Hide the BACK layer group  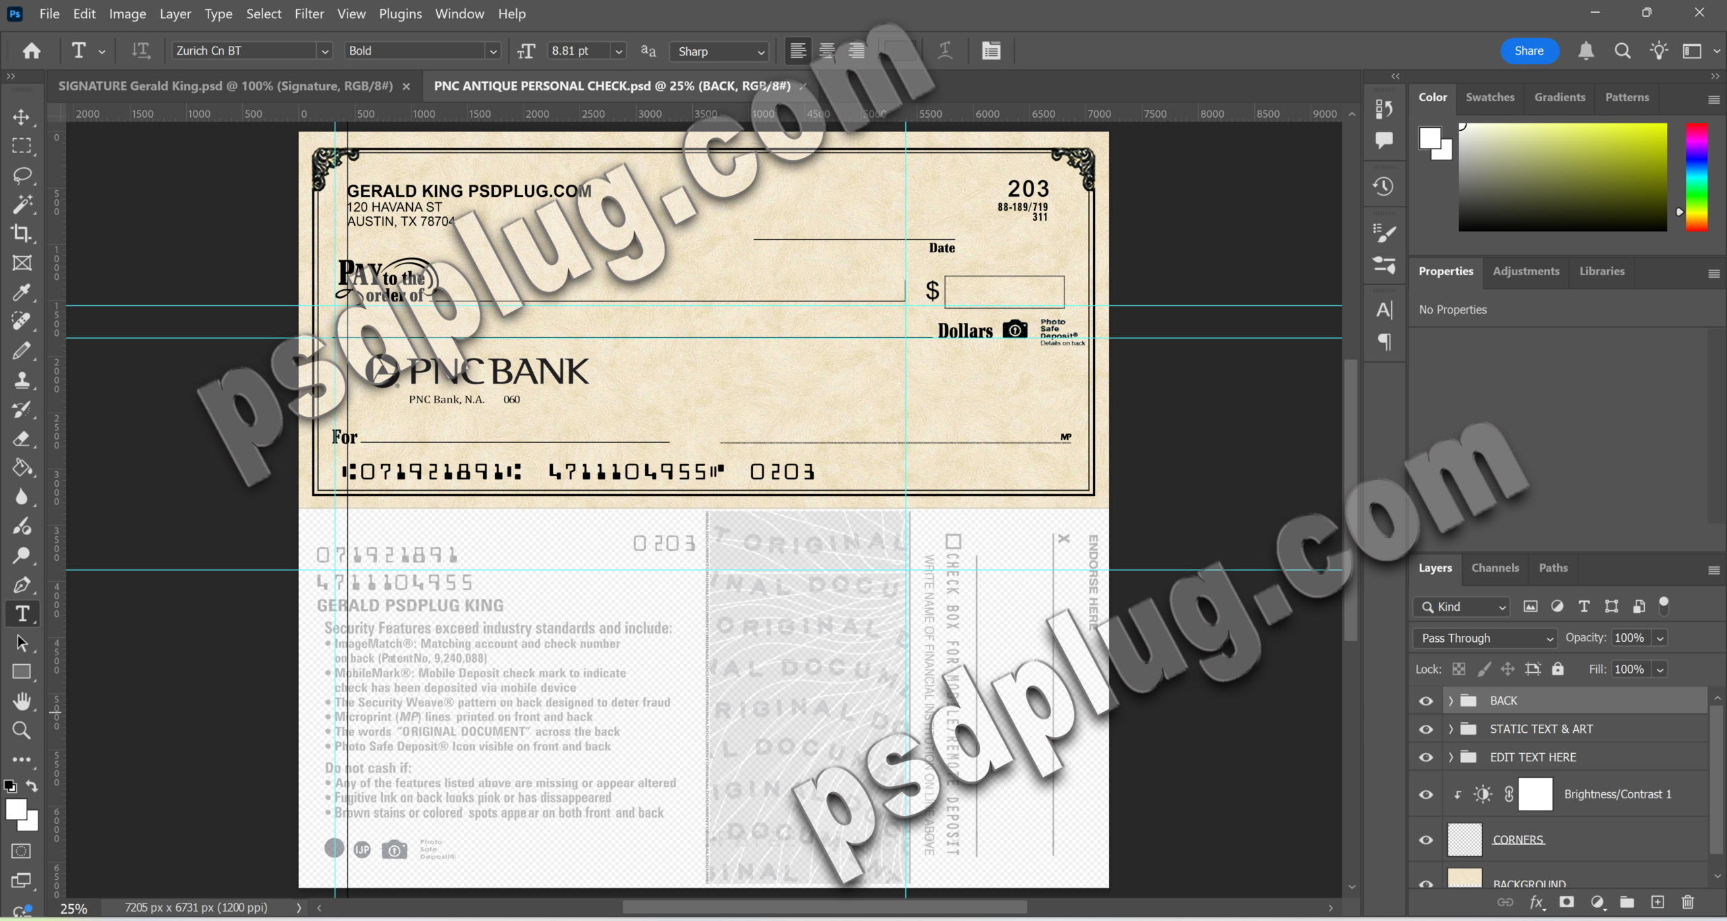[1425, 701]
